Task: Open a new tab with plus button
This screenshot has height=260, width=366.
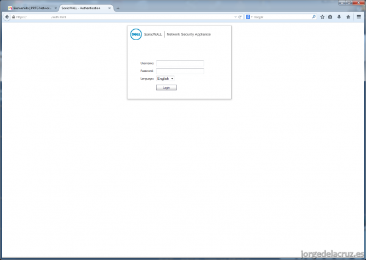Action: (x=118, y=8)
